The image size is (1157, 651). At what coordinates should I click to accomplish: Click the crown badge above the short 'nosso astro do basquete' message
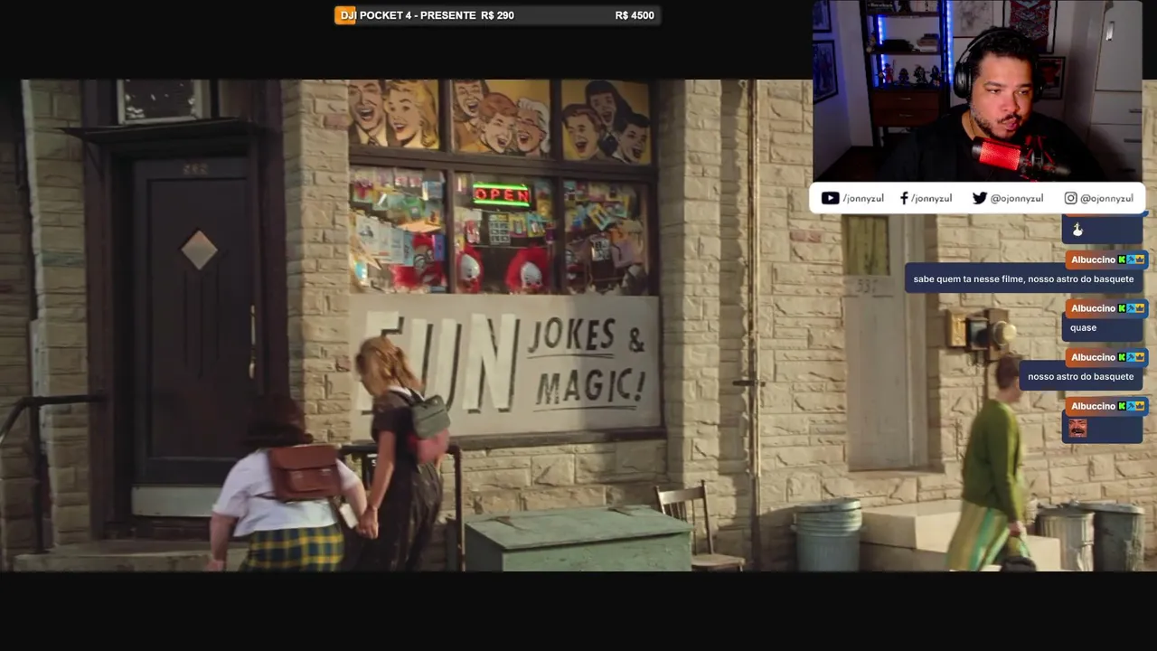pyautogui.click(x=1140, y=357)
